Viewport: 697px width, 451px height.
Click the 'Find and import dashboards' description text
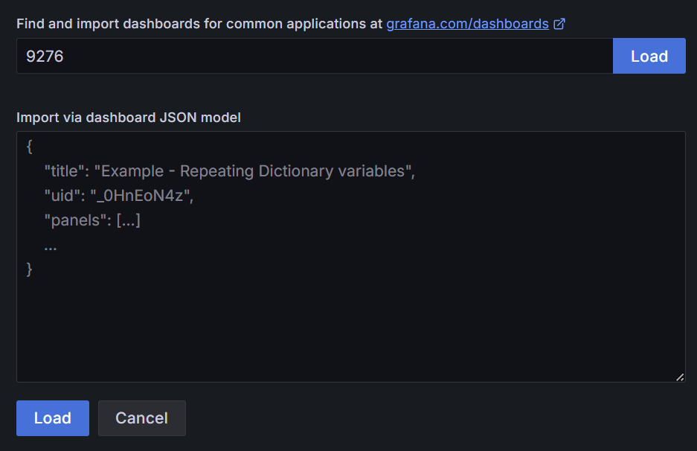click(x=199, y=24)
